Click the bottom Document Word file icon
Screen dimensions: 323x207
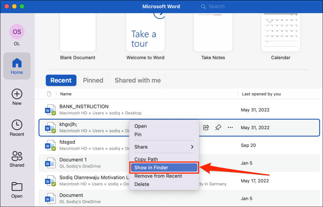pos(50,199)
